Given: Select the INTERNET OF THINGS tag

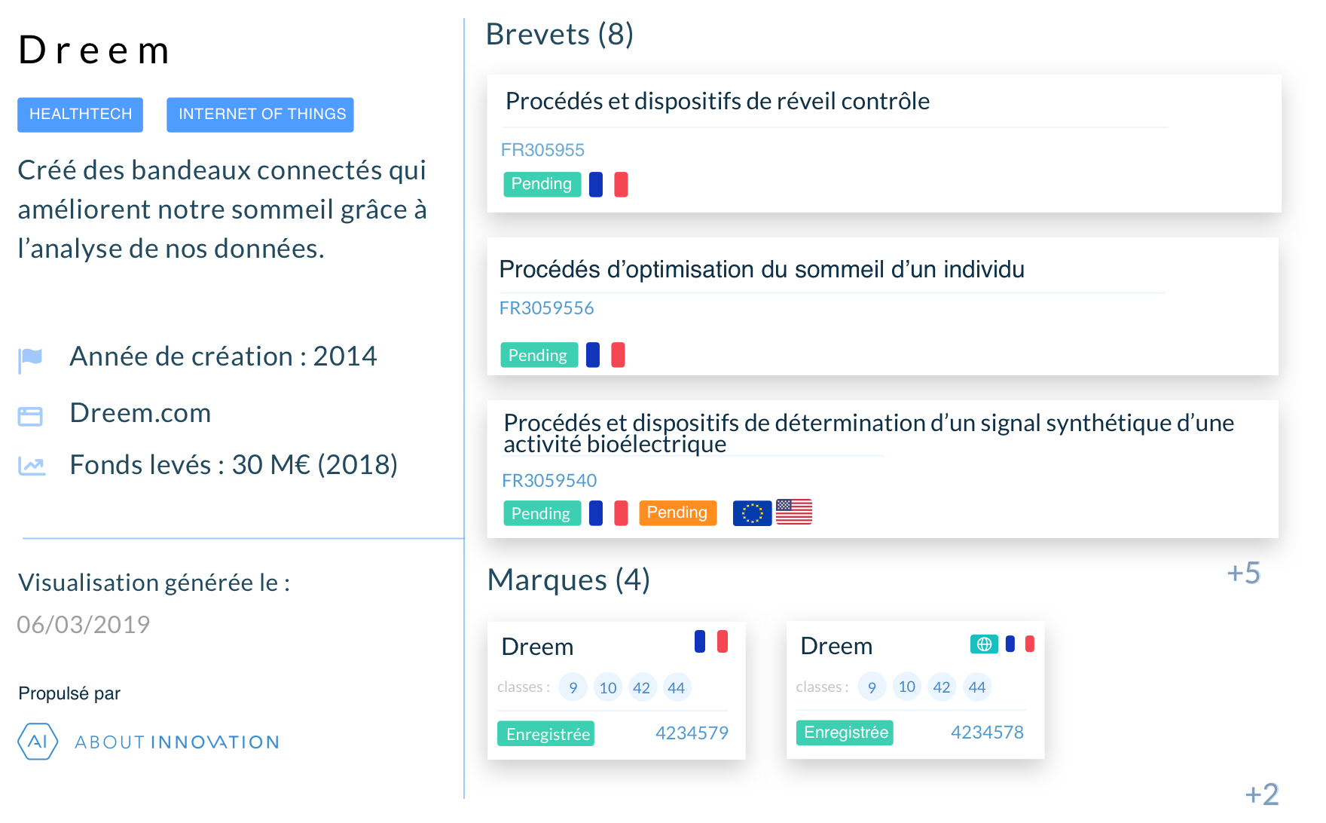Looking at the screenshot, I should [260, 115].
